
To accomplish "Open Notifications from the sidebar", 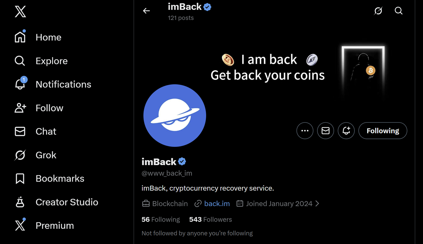I will tap(63, 84).
